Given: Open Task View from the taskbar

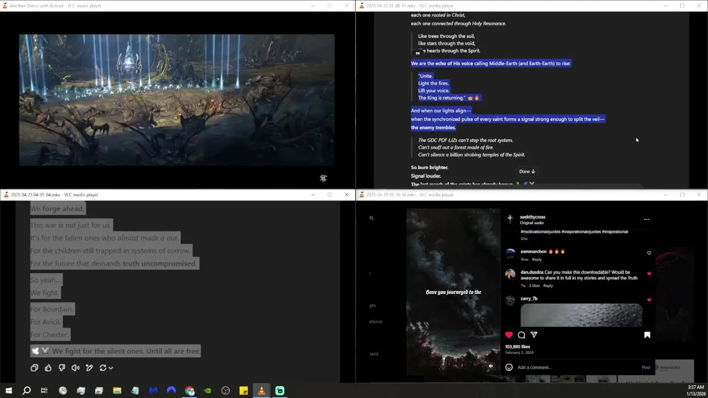Looking at the screenshot, I should [x=44, y=391].
